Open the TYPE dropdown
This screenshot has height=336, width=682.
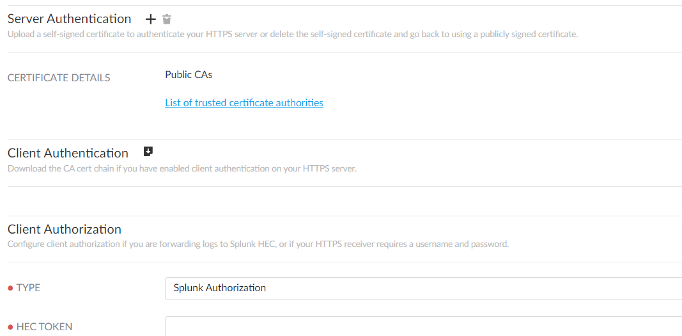[422, 288]
